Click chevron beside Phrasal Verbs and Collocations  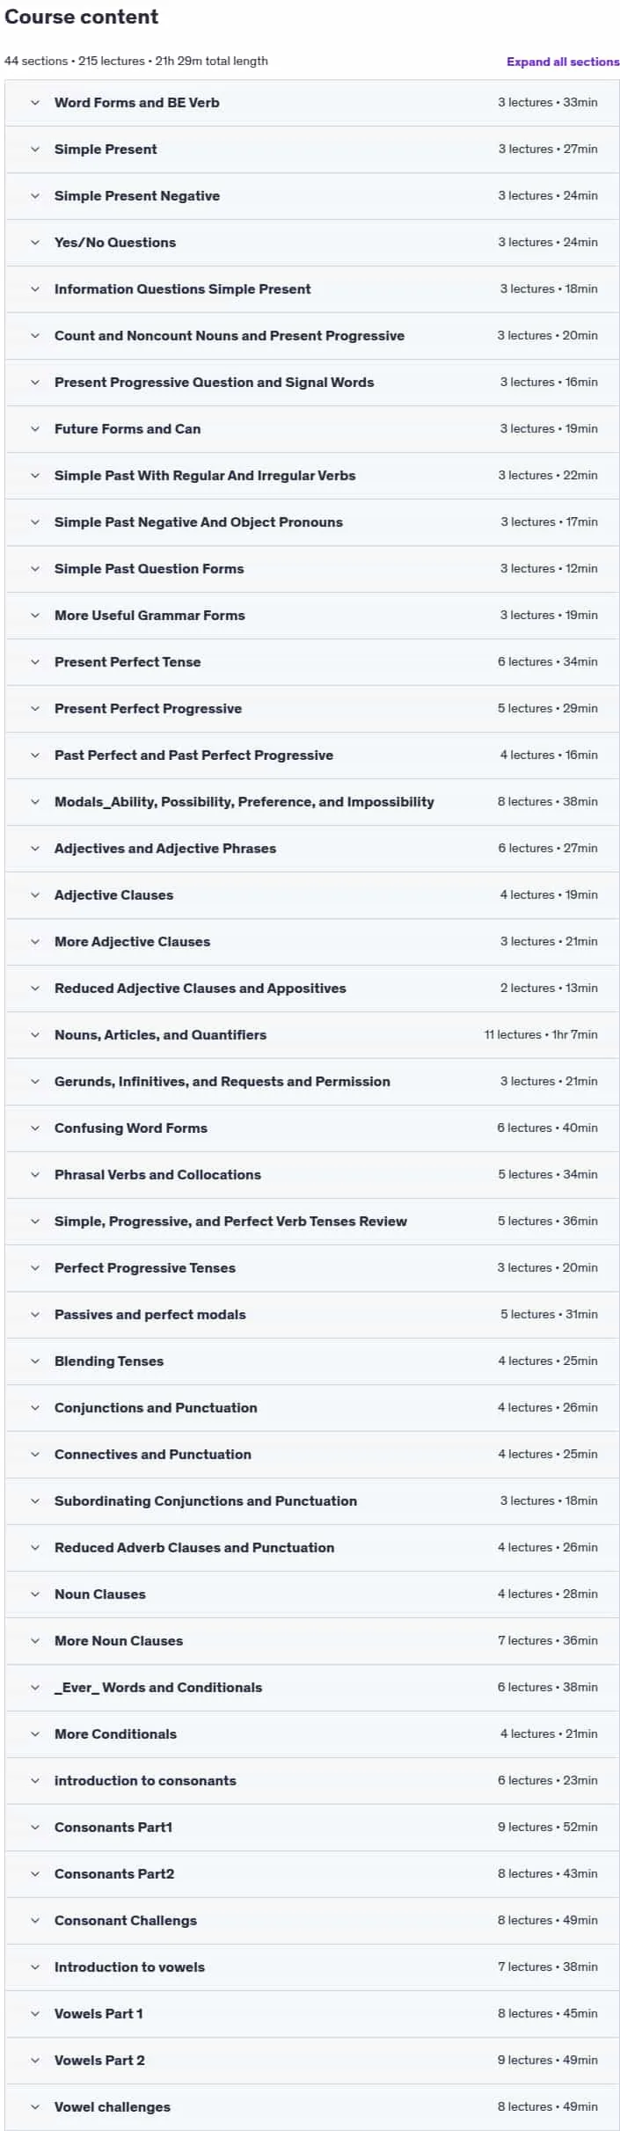coord(35,1175)
